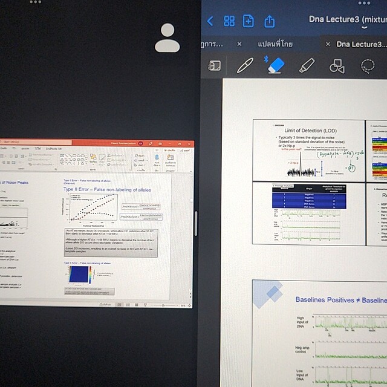Toggle the read-only mode icon

[215, 65]
